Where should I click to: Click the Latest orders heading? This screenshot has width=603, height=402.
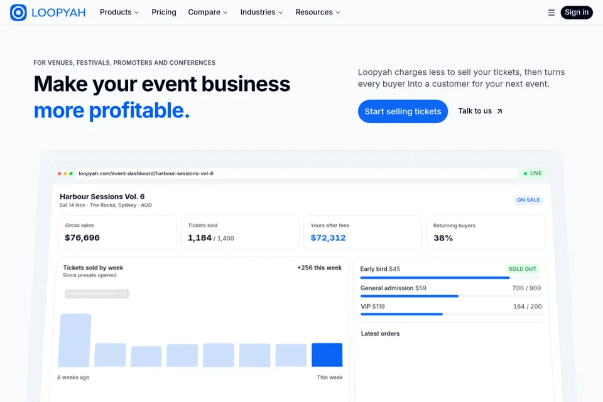(380, 334)
